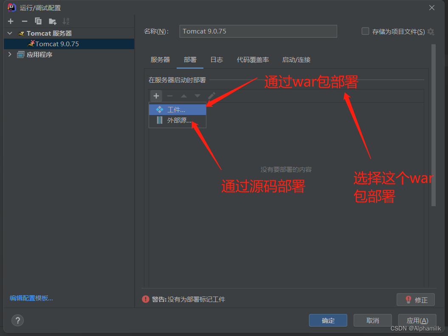The image size is (448, 336).
Task: Click the 名称 input field
Action: click(x=258, y=31)
